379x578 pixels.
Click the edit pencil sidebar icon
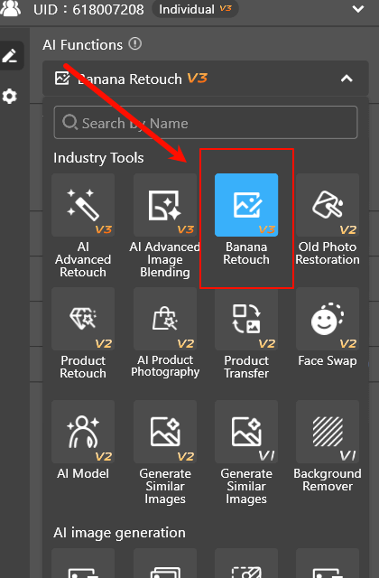10,55
